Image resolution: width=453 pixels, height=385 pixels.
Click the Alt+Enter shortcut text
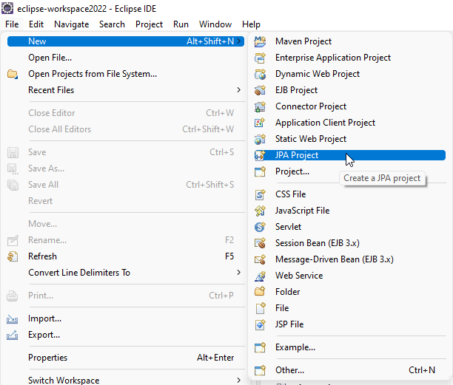tap(215, 358)
